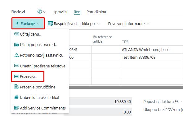
Task: Open Povezane informacije menu
Action: tap(129, 24)
